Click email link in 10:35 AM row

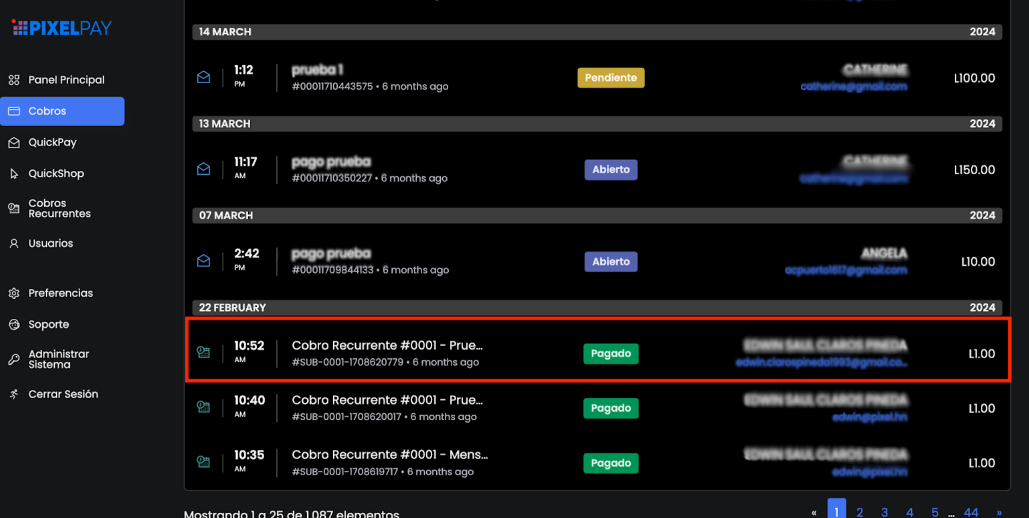click(869, 471)
